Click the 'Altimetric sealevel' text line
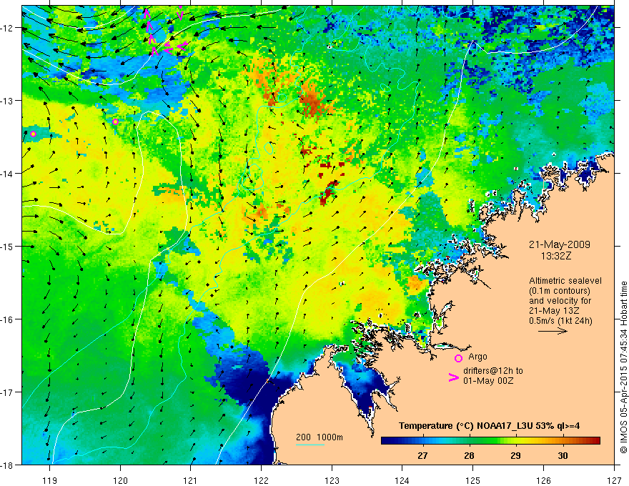 click(565, 281)
